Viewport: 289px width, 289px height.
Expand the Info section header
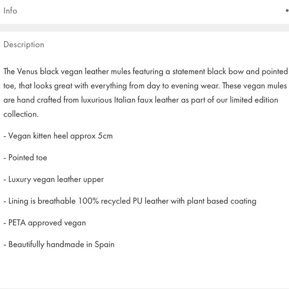point(144,11)
